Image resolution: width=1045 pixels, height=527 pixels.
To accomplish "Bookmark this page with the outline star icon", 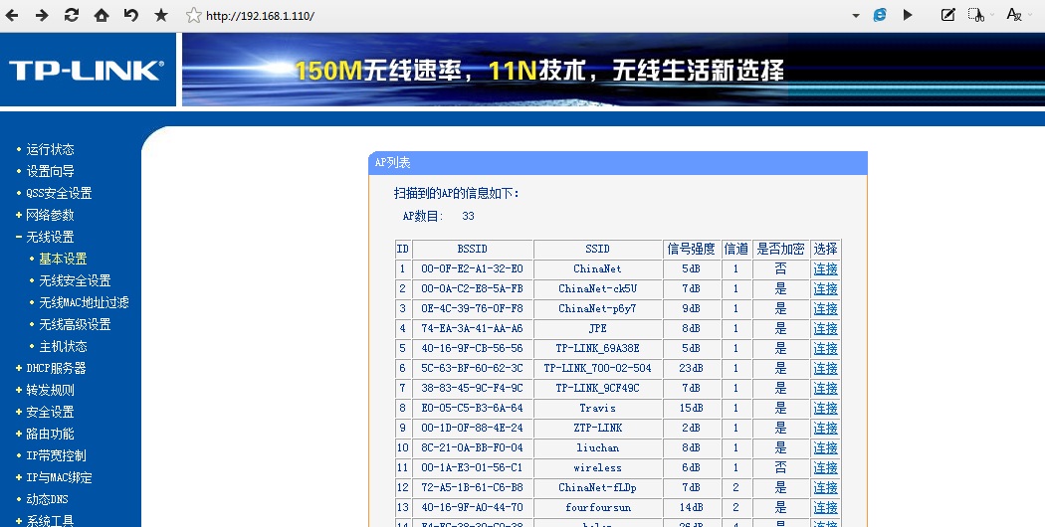I will (x=194, y=15).
